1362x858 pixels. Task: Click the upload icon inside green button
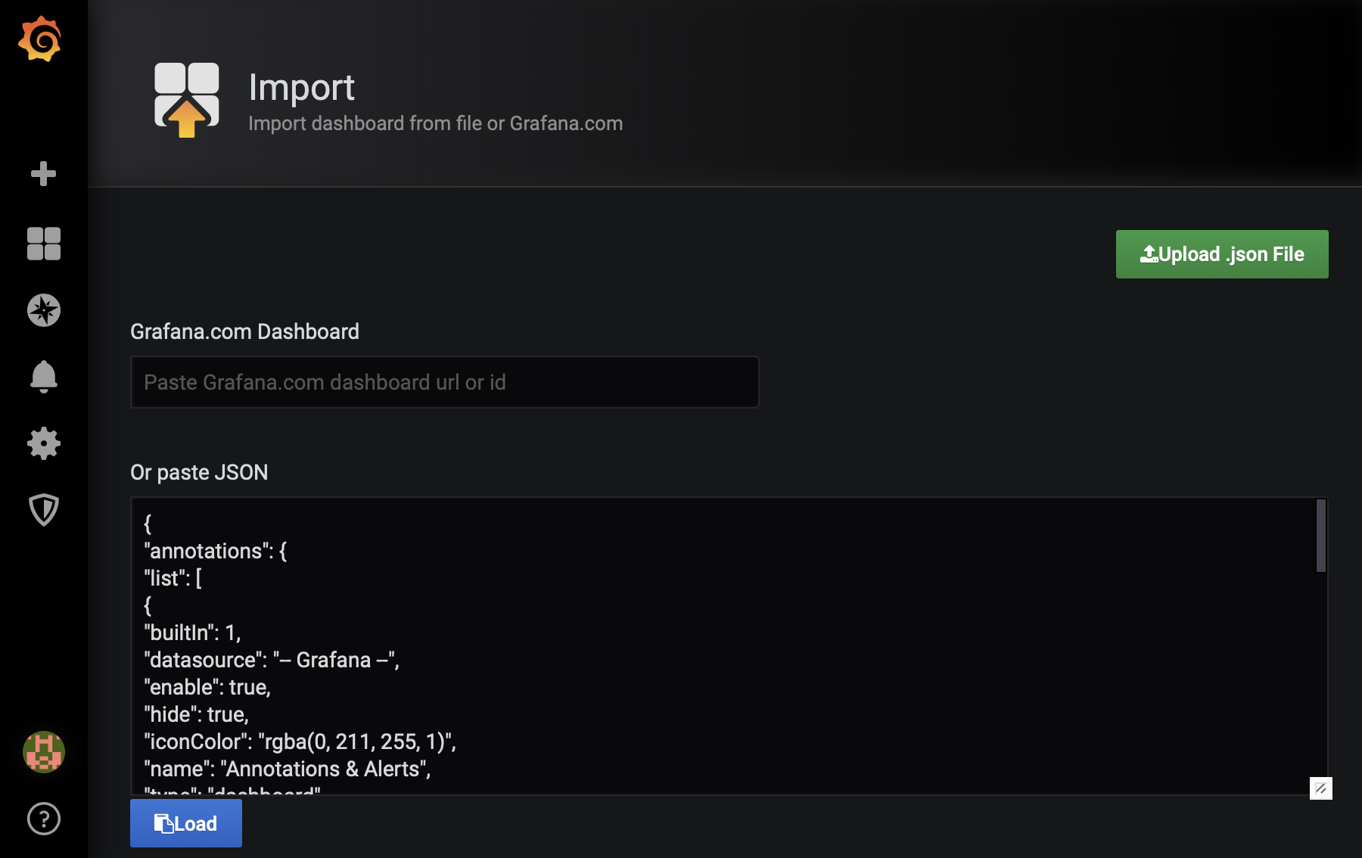point(1149,253)
